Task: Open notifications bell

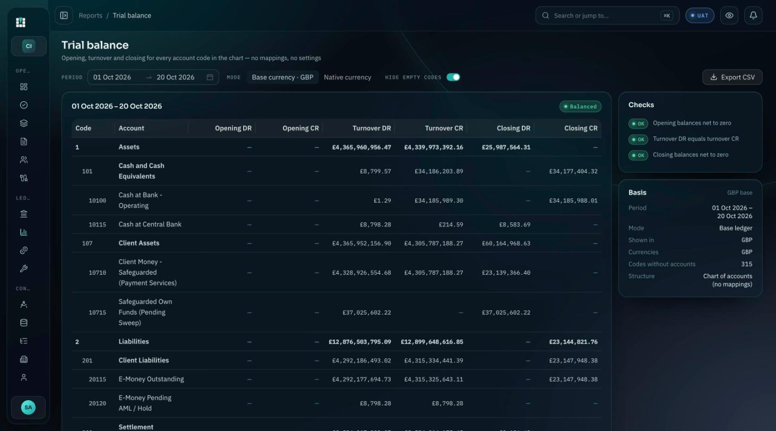Action: [753, 15]
